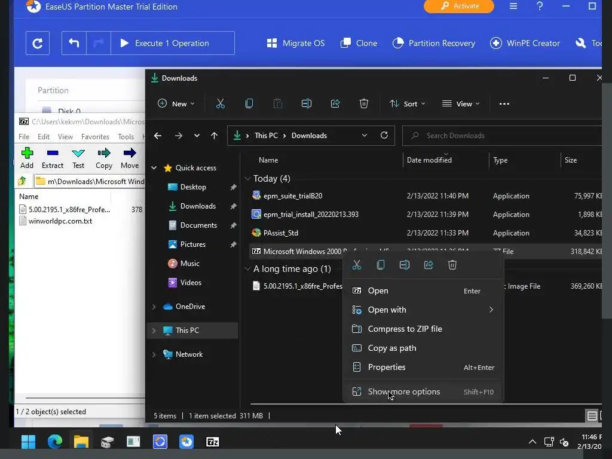Viewport: 612px width, 459px height.
Task: Collapse the Today (4) group
Action: [x=247, y=179]
